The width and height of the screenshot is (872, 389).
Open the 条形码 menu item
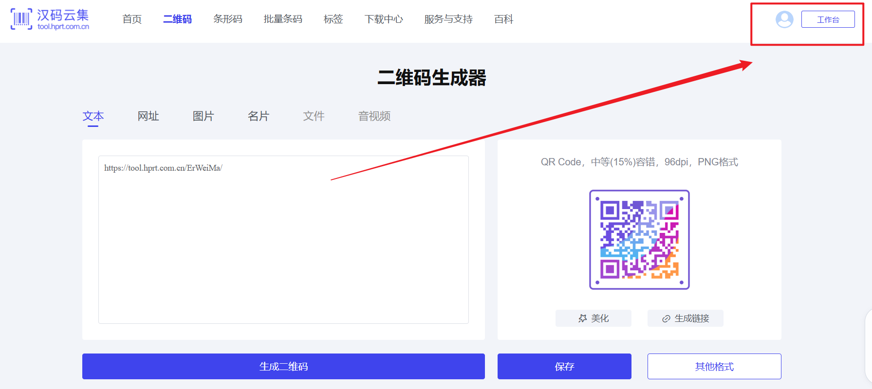pyautogui.click(x=228, y=19)
